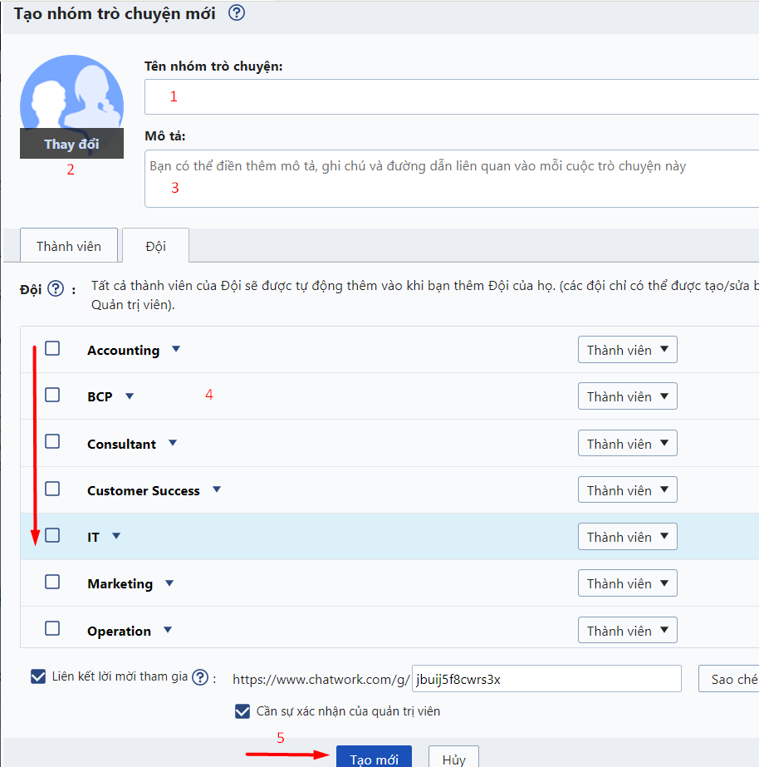The image size is (759, 767).
Task: Click the Consultant team name
Action: [122, 444]
